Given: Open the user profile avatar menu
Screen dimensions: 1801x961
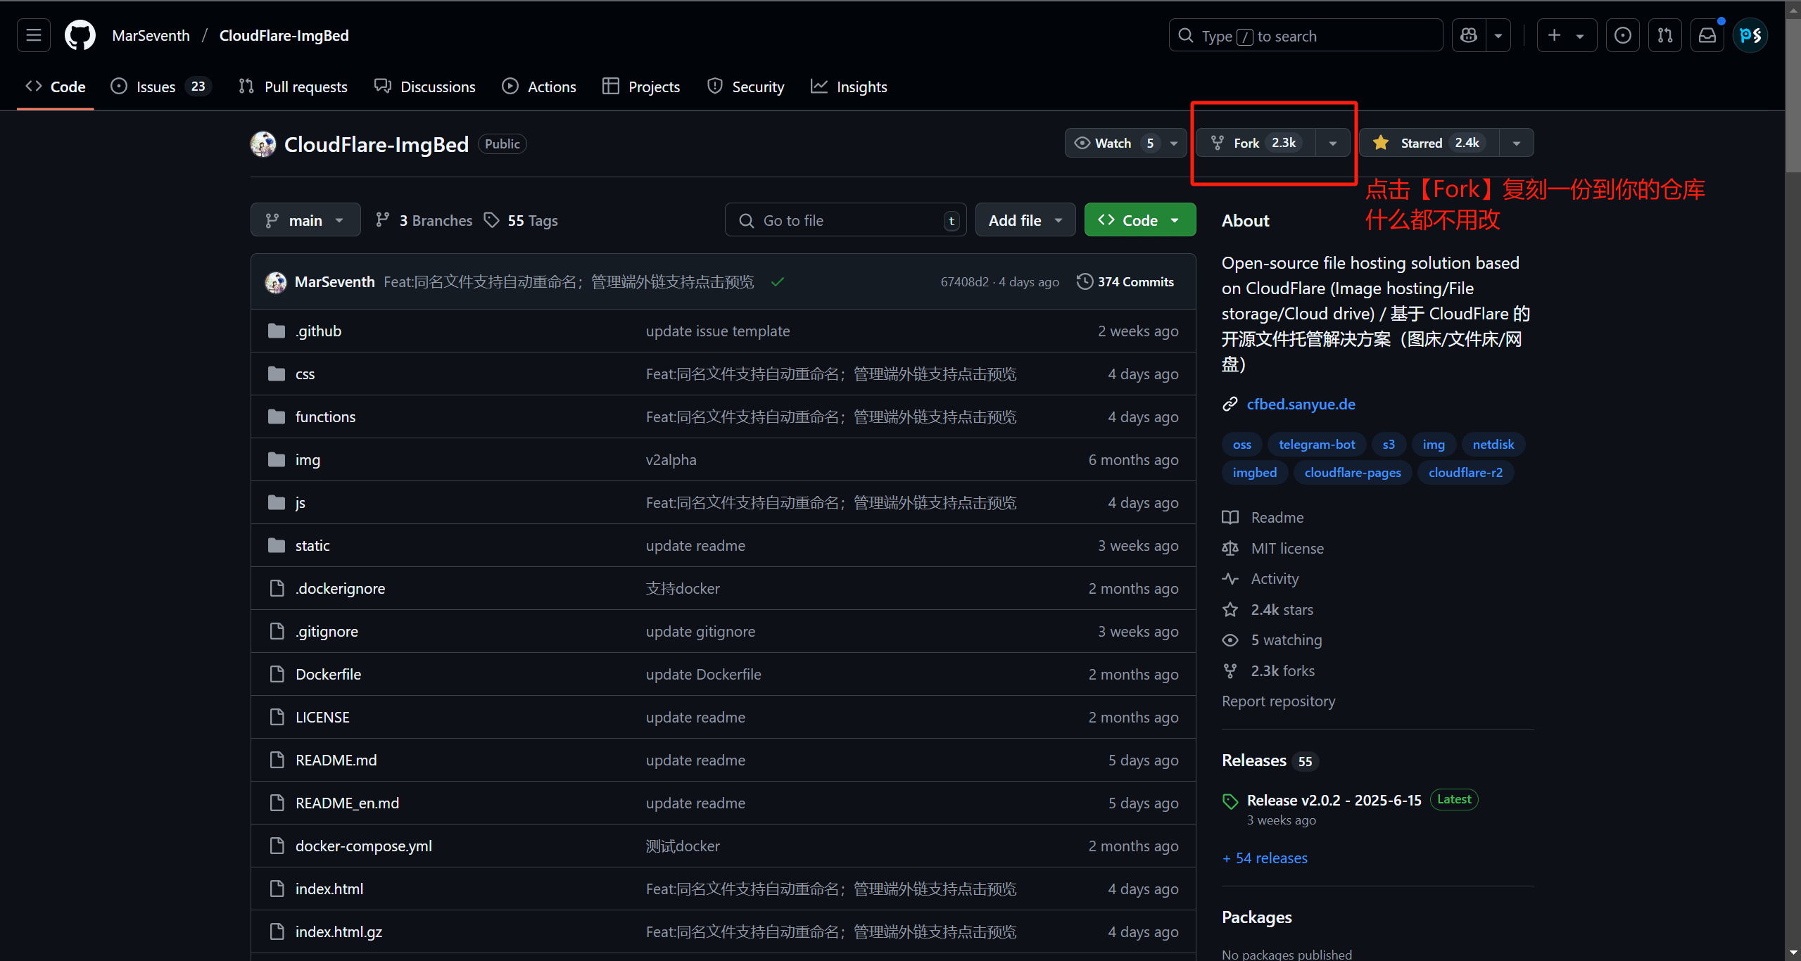Looking at the screenshot, I should (x=1750, y=35).
